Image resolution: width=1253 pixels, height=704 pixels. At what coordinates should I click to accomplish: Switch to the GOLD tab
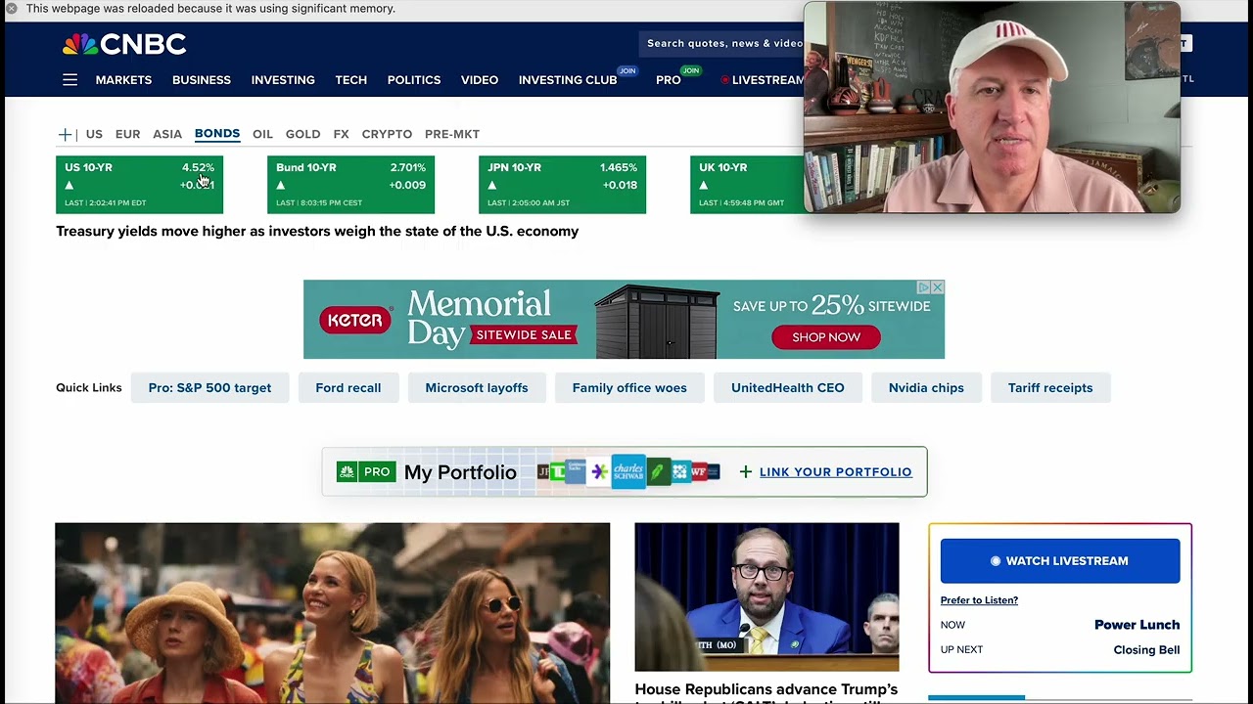[x=302, y=134]
